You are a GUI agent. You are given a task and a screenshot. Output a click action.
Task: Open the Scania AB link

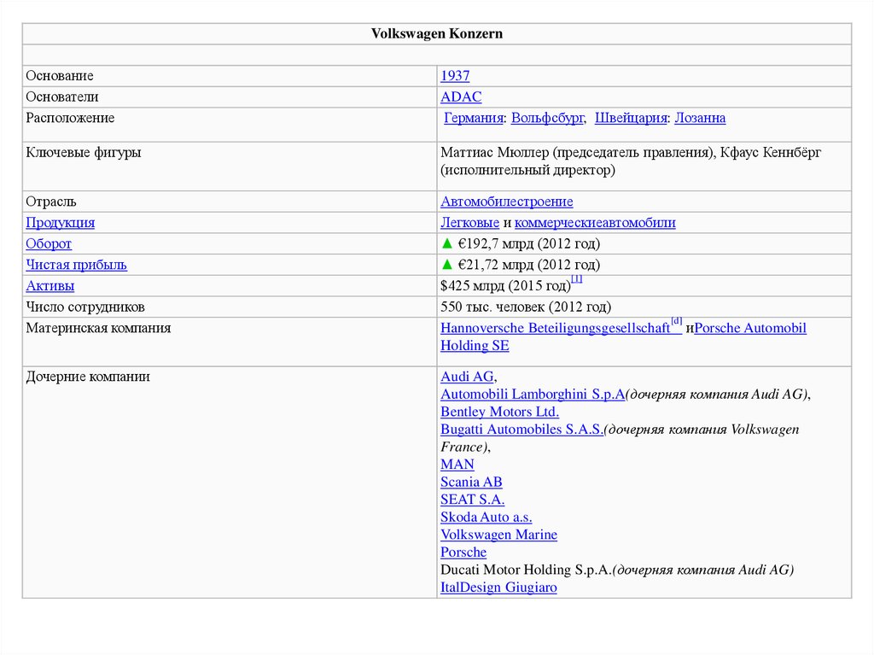tap(471, 482)
